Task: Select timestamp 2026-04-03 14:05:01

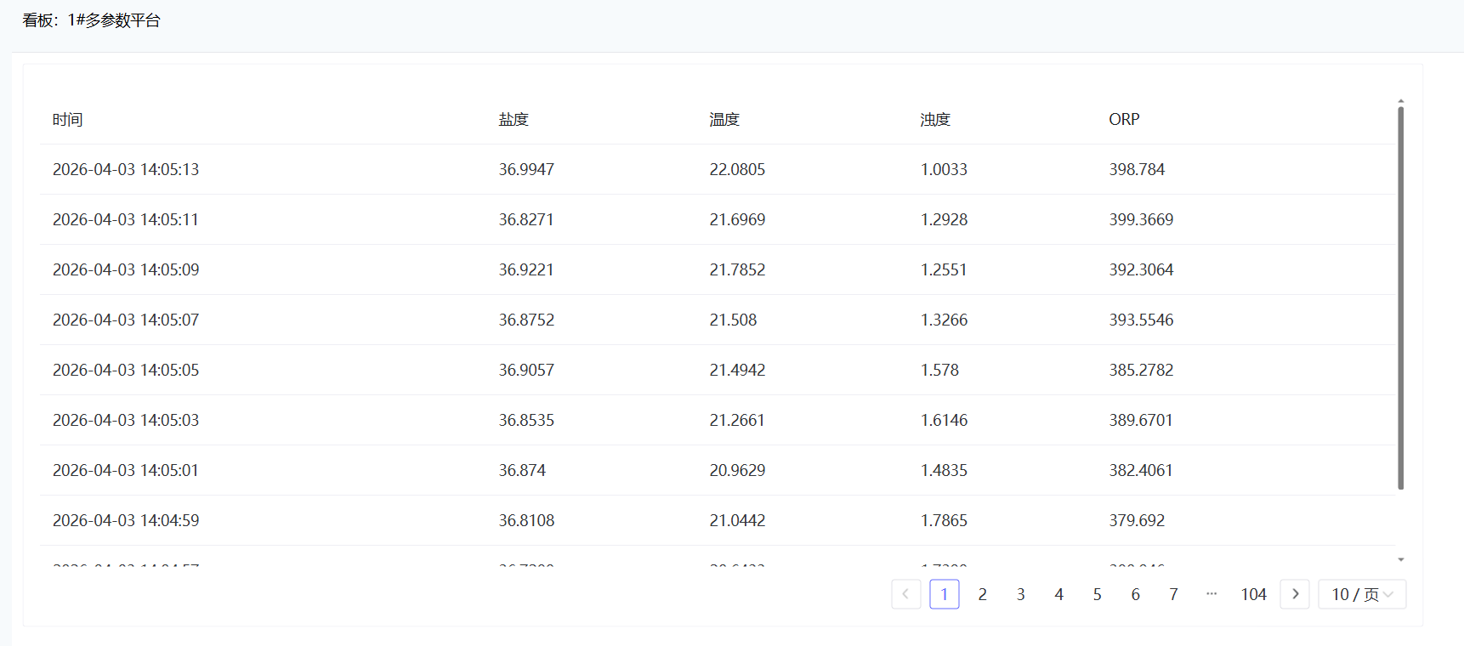Action: [x=126, y=470]
